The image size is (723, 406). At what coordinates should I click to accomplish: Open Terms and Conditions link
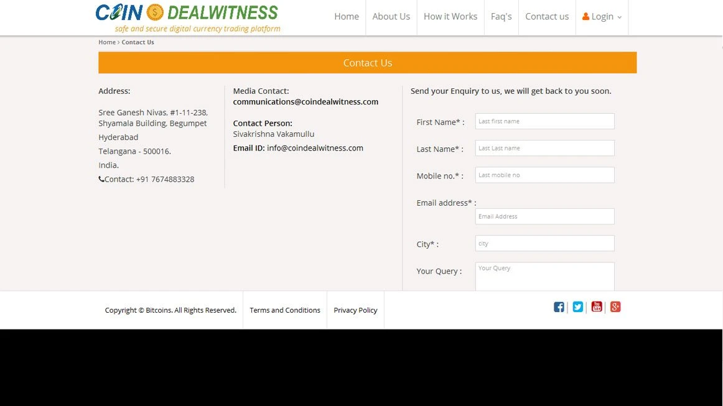click(x=285, y=310)
